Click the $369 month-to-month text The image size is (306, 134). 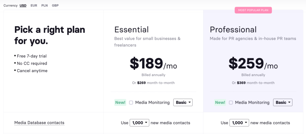coord(253,83)
